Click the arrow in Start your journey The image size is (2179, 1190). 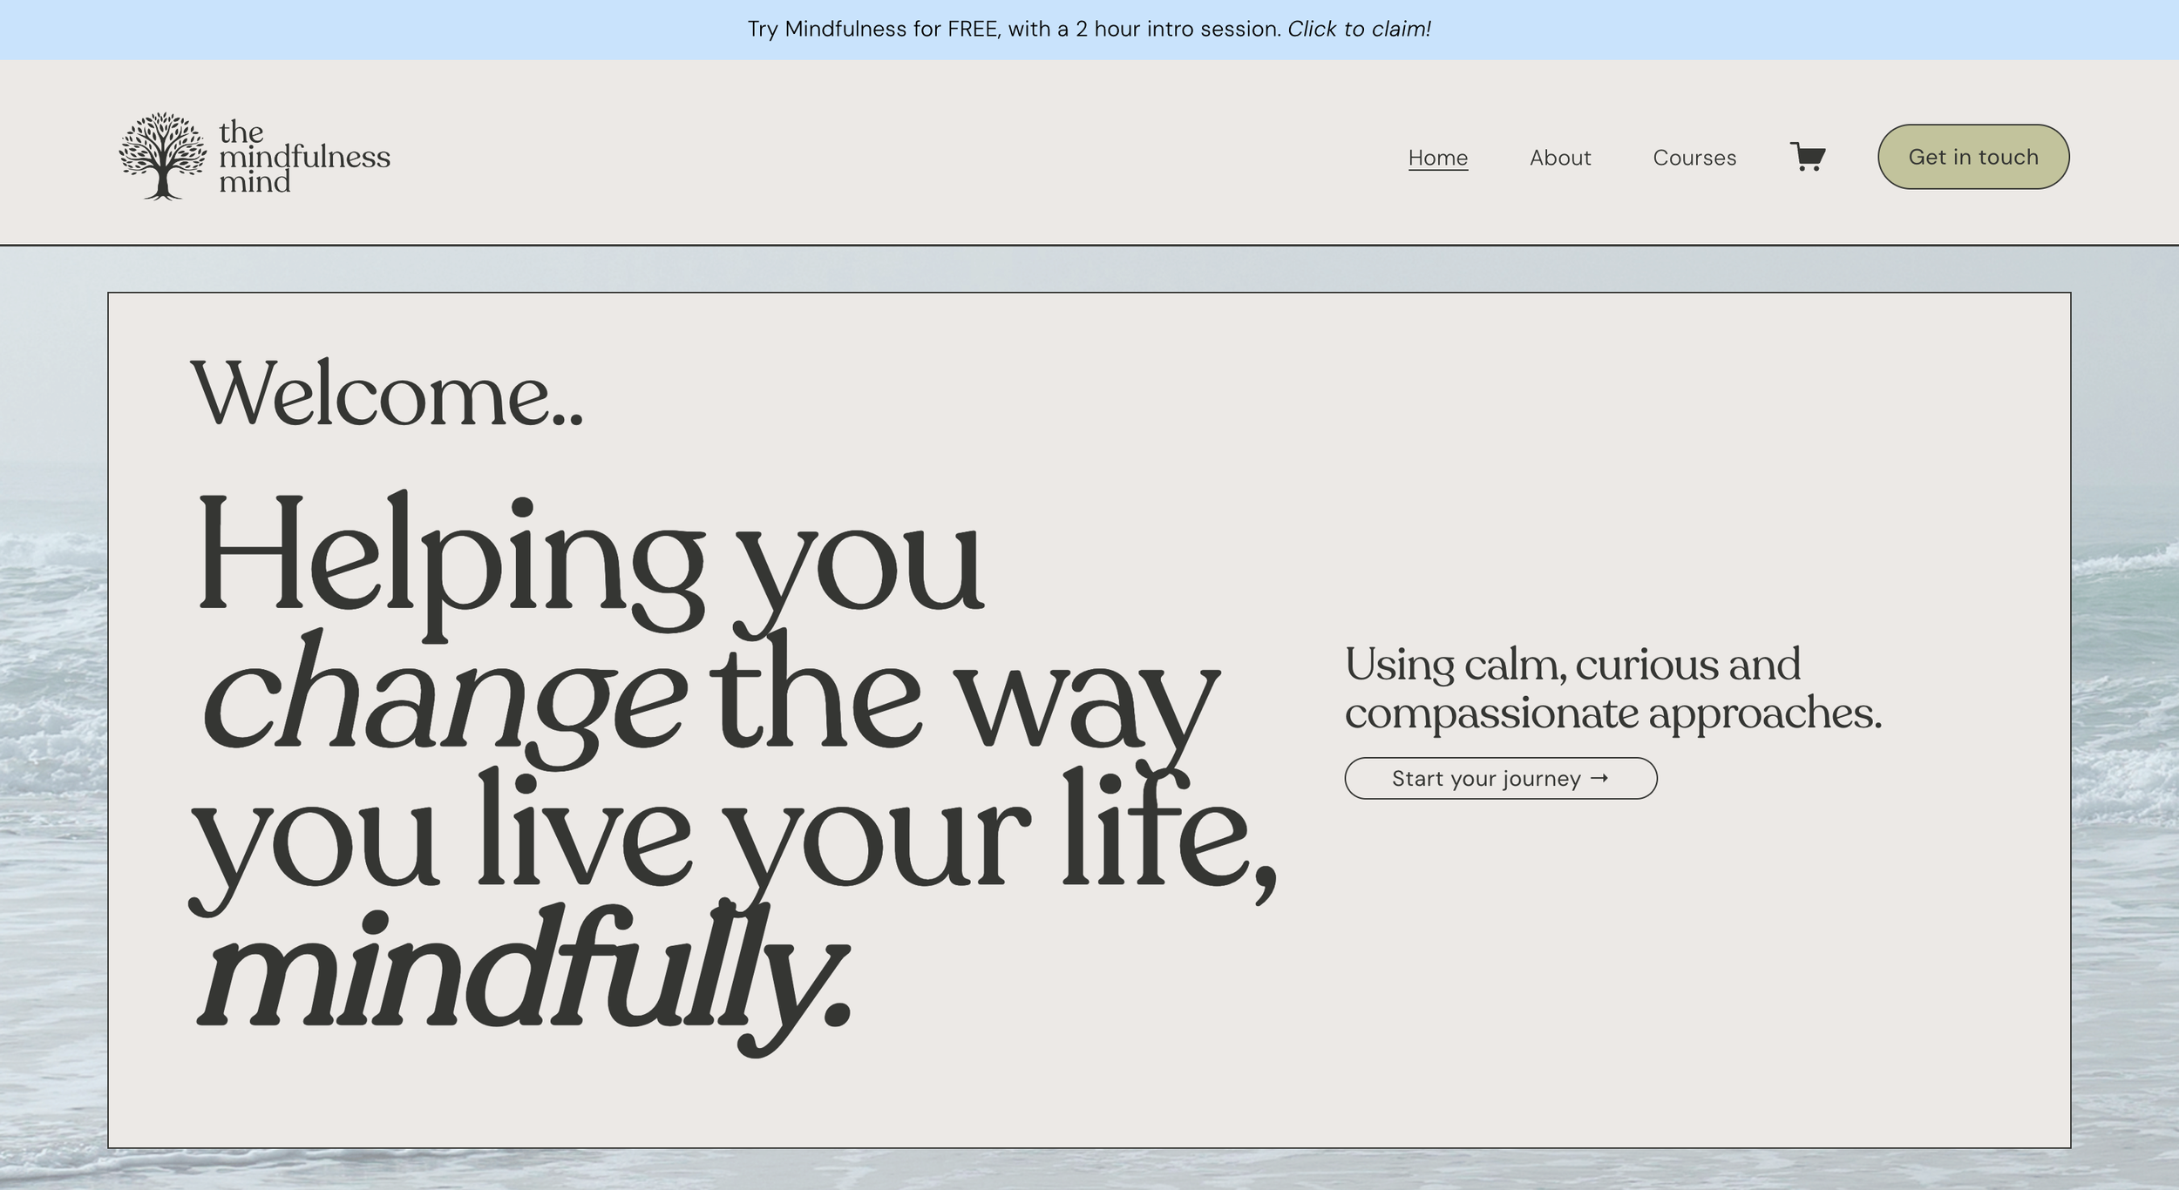pos(1599,778)
